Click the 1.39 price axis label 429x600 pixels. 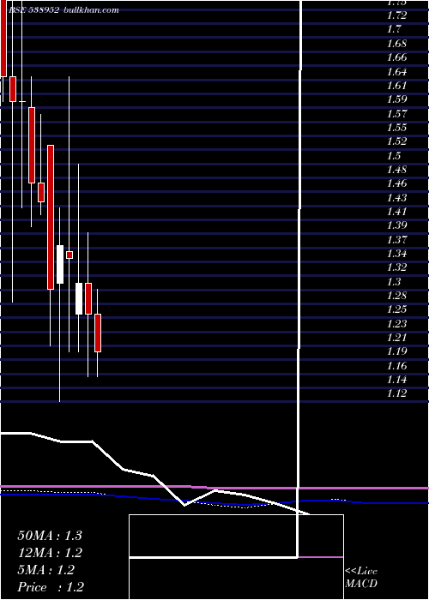pyautogui.click(x=396, y=225)
